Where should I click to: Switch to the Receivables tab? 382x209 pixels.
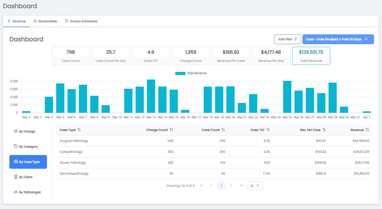[x=45, y=21]
